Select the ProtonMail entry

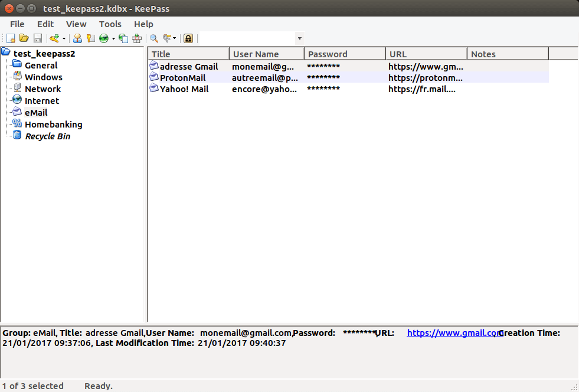pyautogui.click(x=349, y=77)
